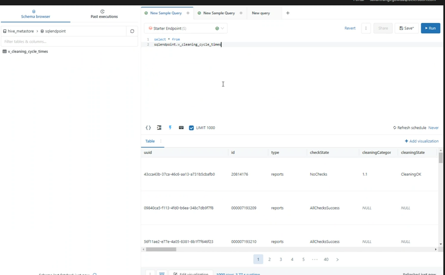Open the three-dot menu beside Revert
Viewport: 445px width, 275px height.
tap(366, 28)
